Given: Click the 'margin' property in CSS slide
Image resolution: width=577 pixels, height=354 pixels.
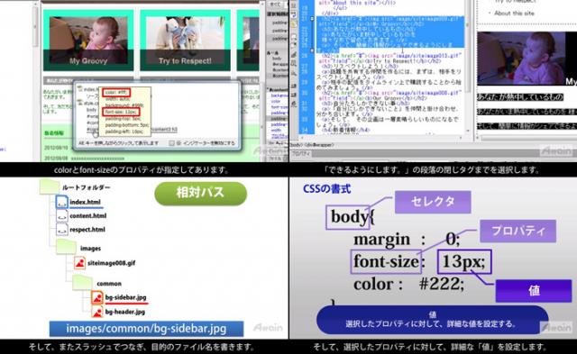Looking at the screenshot, I should (381, 240).
